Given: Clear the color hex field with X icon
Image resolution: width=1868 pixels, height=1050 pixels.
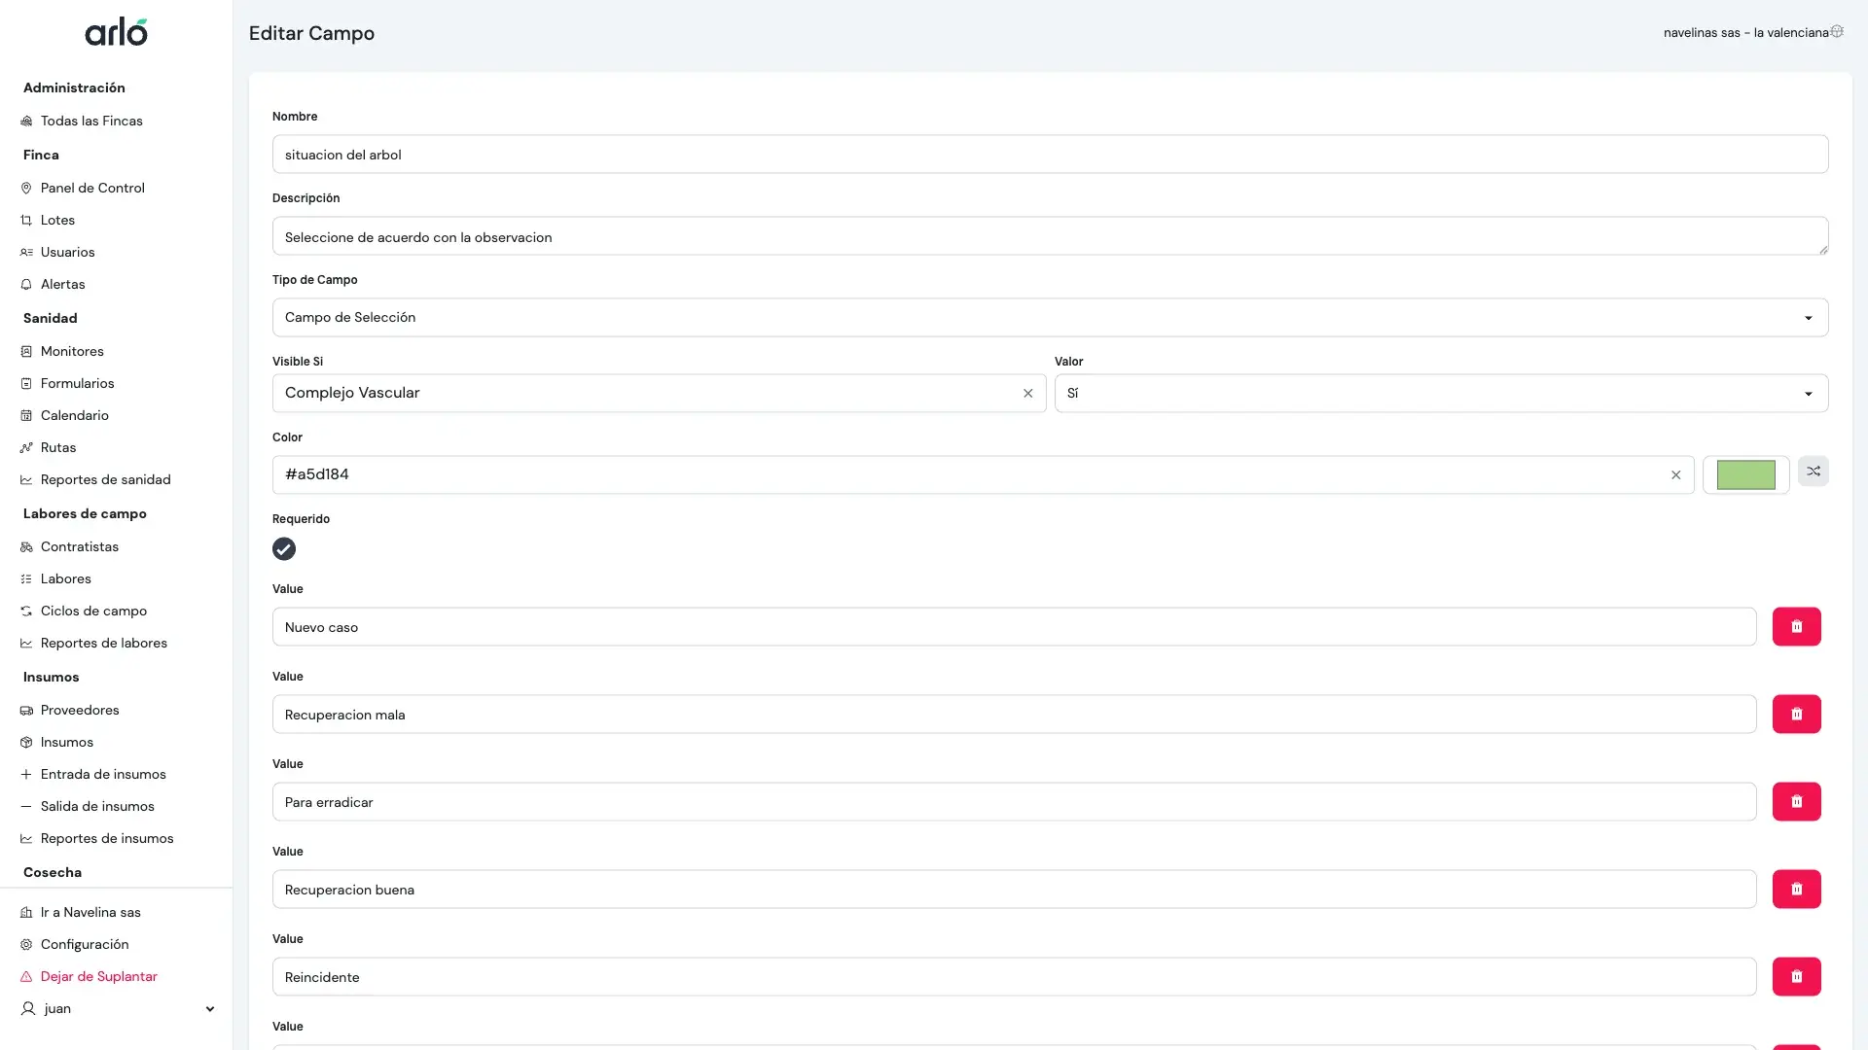Looking at the screenshot, I should click(x=1675, y=475).
